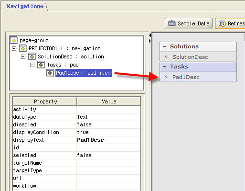Switch to the Navigation* tab
The image size is (245, 191).
point(25,6)
